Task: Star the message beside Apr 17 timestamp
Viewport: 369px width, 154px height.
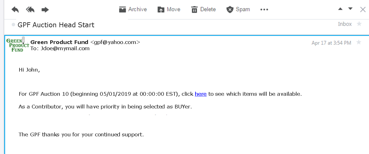Action: [x=359, y=42]
